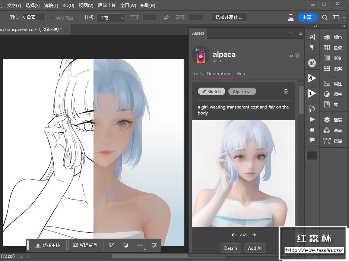
Task: Click the plugins lego-brick icon in dock
Action: 312,130
